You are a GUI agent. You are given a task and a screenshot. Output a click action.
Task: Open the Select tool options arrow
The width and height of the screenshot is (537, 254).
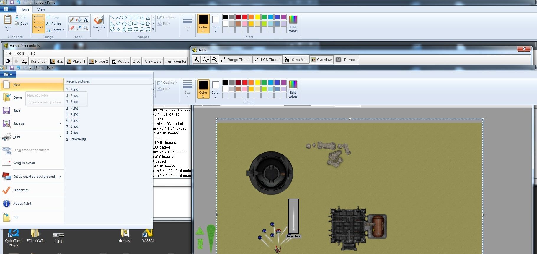[x=38, y=31]
